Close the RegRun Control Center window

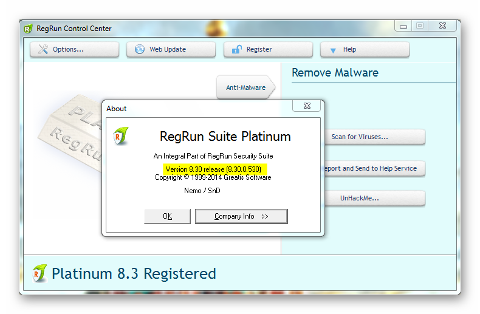443,26
